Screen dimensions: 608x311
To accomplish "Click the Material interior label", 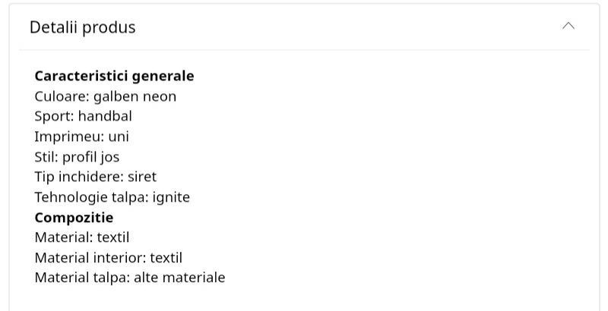I will coord(90,258).
